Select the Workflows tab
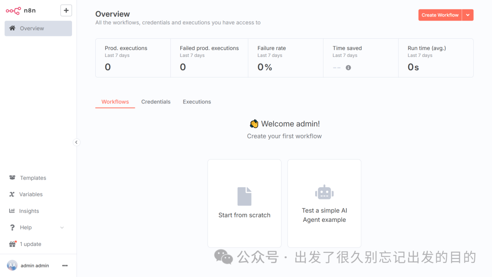The width and height of the screenshot is (492, 277). [x=115, y=102]
